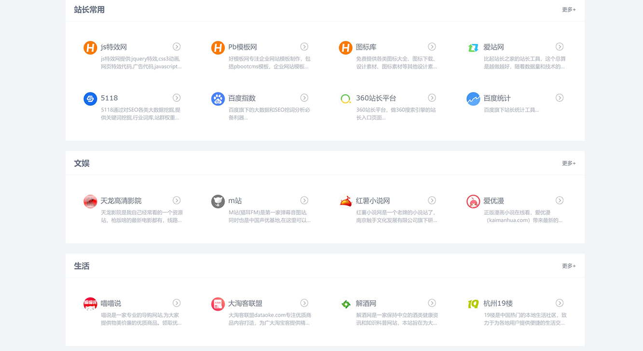Click the 5118 blue circular logo
The height and width of the screenshot is (351, 643).
coord(90,98)
